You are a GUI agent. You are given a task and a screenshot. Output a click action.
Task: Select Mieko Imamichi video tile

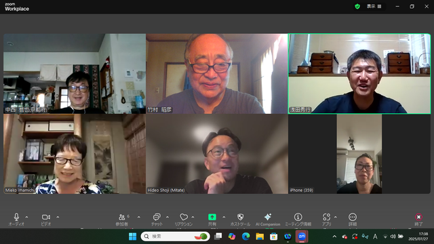point(75,154)
